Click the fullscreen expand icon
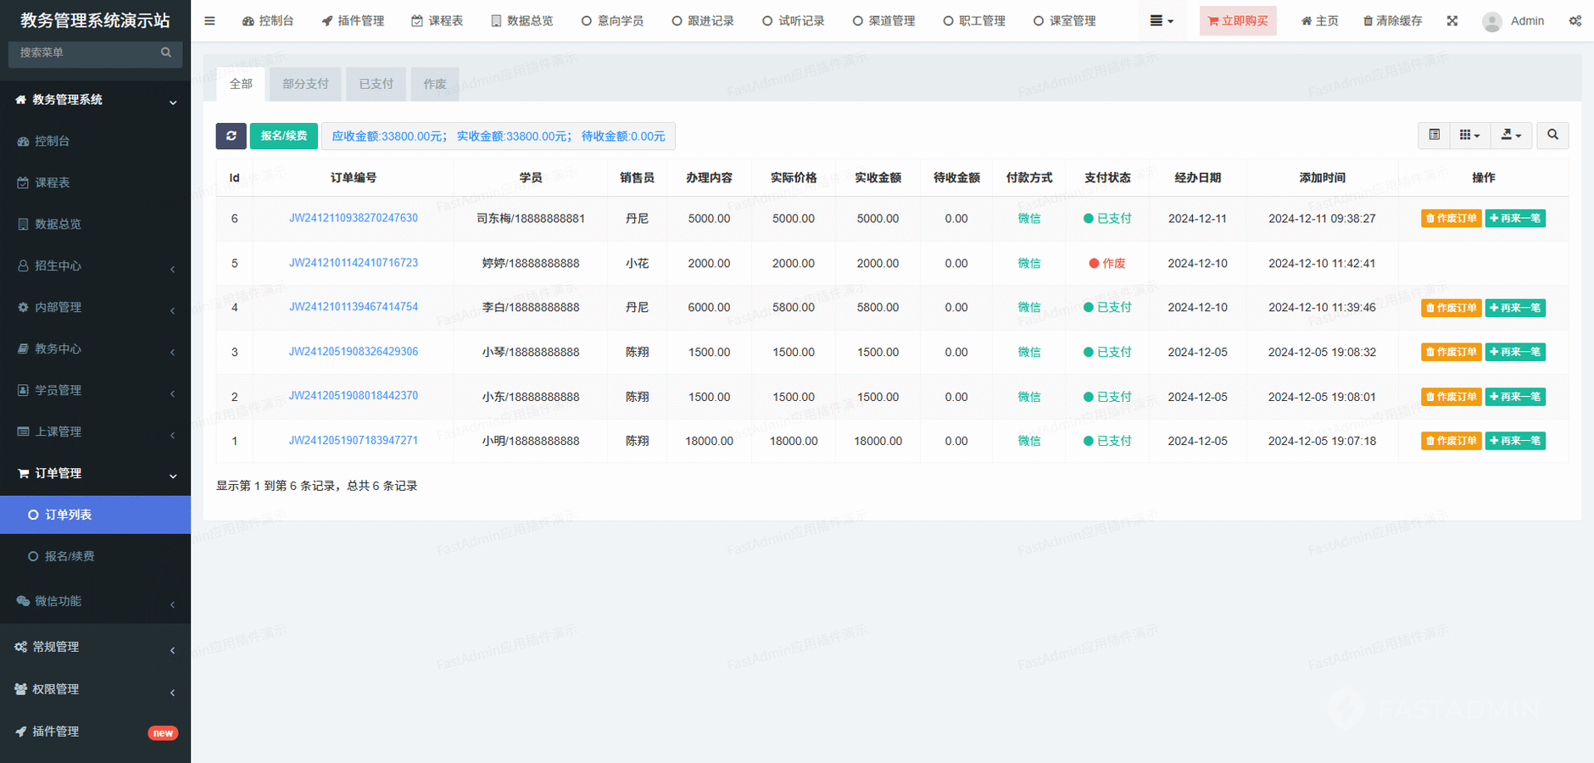The height and width of the screenshot is (763, 1594). pos(1452,21)
